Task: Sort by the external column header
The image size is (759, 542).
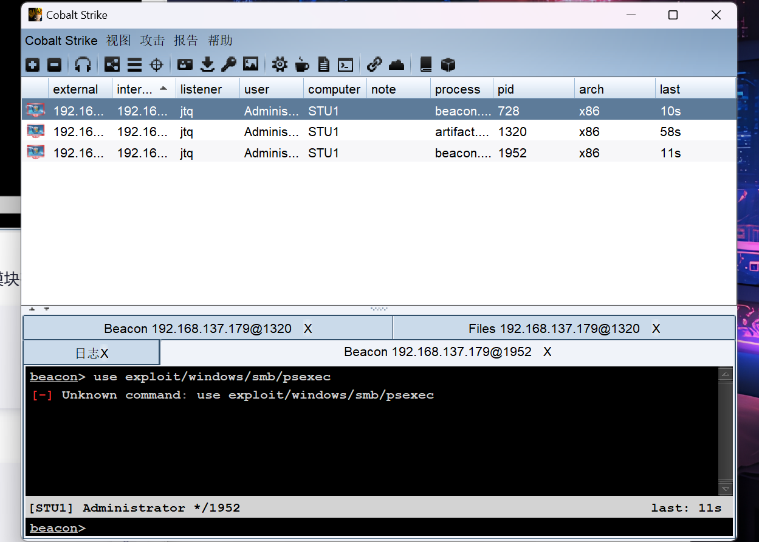Action: (x=80, y=89)
